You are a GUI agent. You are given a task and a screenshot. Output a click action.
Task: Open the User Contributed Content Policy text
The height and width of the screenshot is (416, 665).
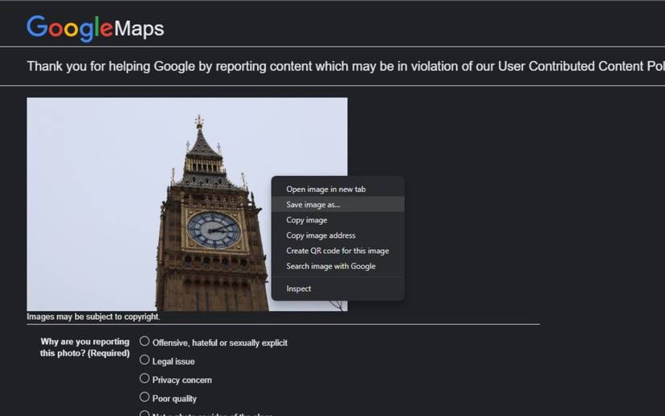click(581, 66)
